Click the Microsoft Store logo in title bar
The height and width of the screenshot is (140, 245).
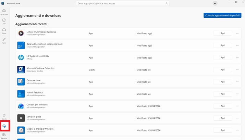pyautogui.click(x=3, y=3)
